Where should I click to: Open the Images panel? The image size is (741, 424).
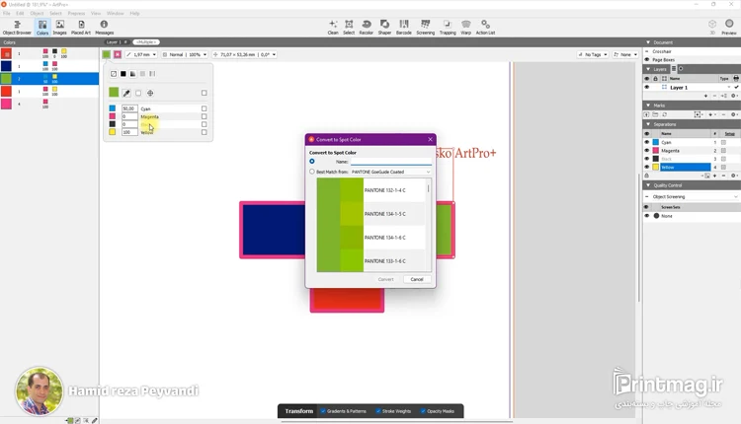59,28
